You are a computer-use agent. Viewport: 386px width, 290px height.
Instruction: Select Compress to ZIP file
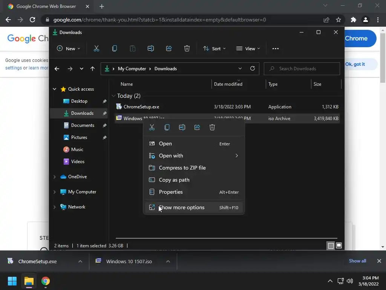click(194, 168)
